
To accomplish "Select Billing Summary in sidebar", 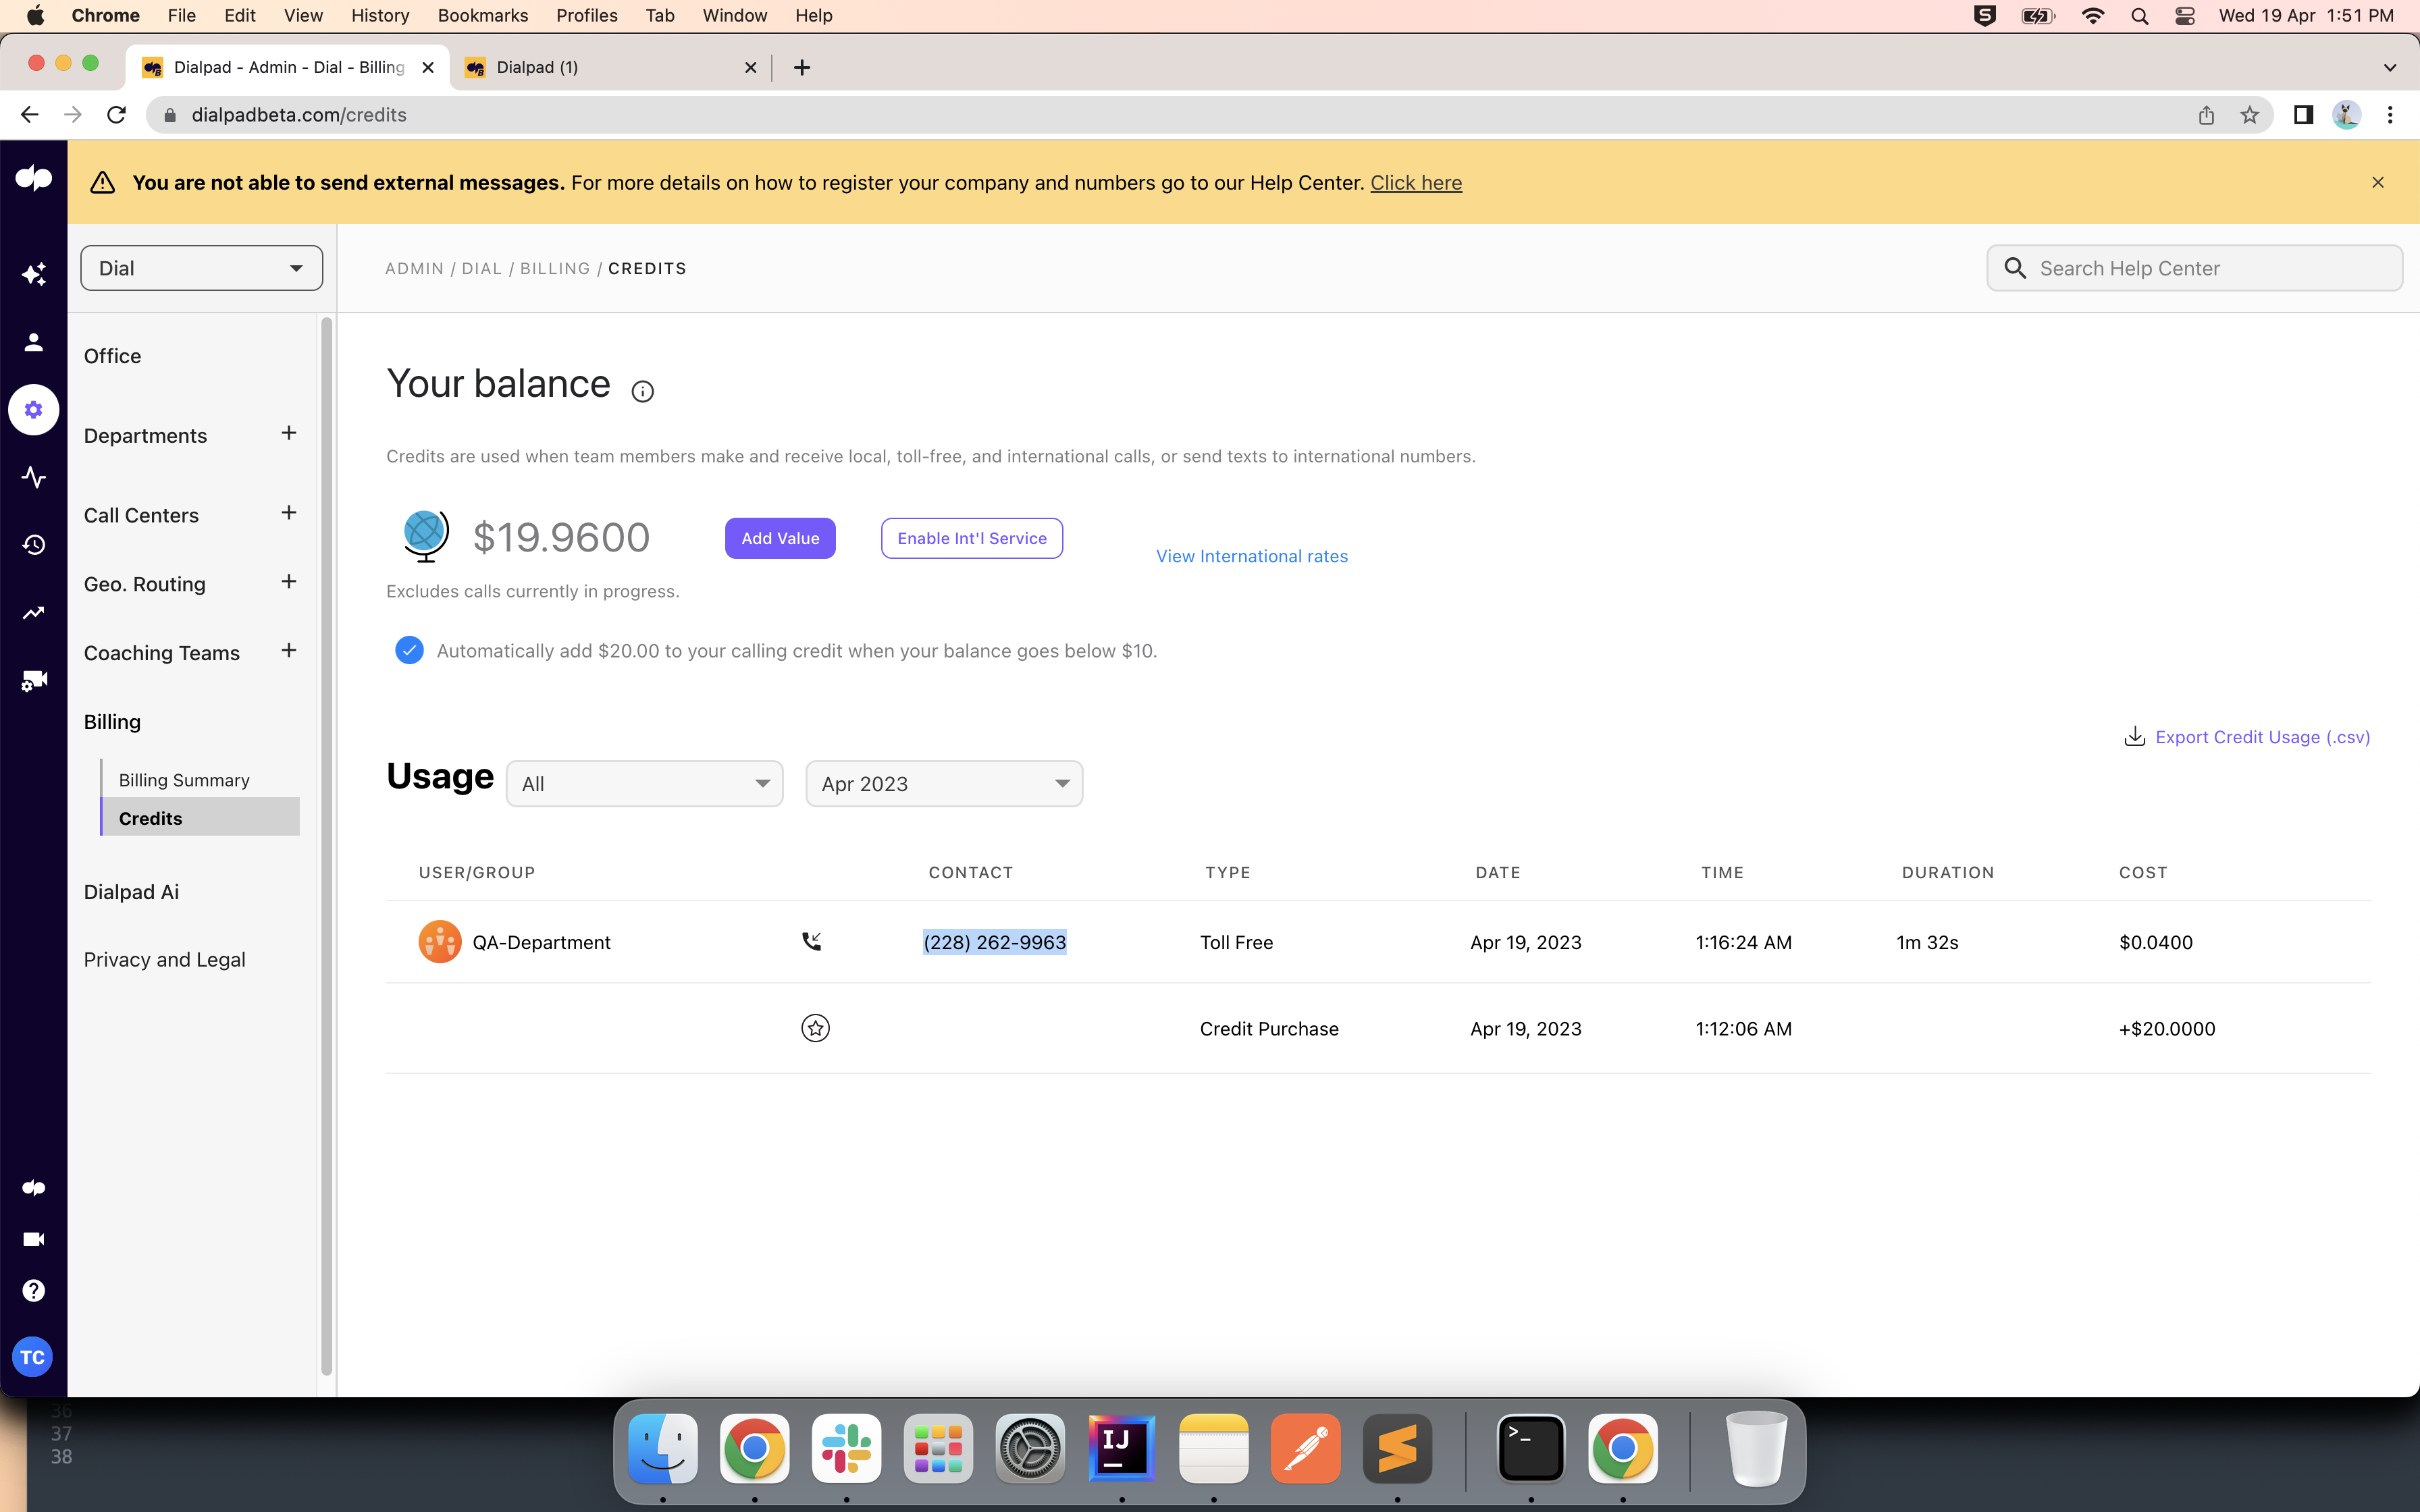I will click(x=184, y=780).
